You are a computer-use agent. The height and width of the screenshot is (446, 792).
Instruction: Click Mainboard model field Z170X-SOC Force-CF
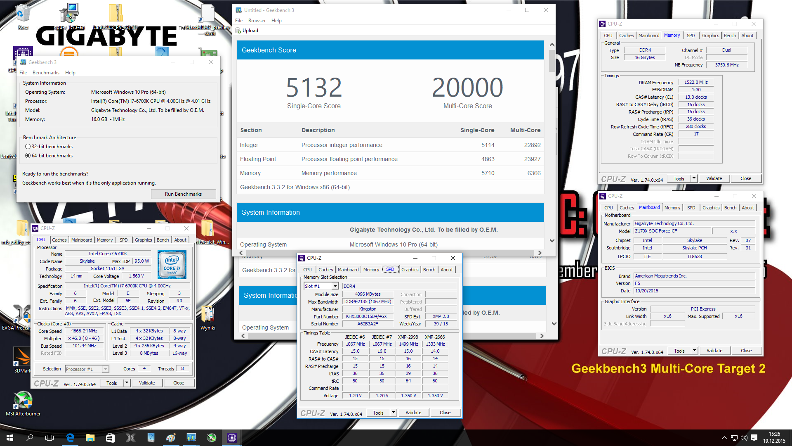(x=672, y=231)
